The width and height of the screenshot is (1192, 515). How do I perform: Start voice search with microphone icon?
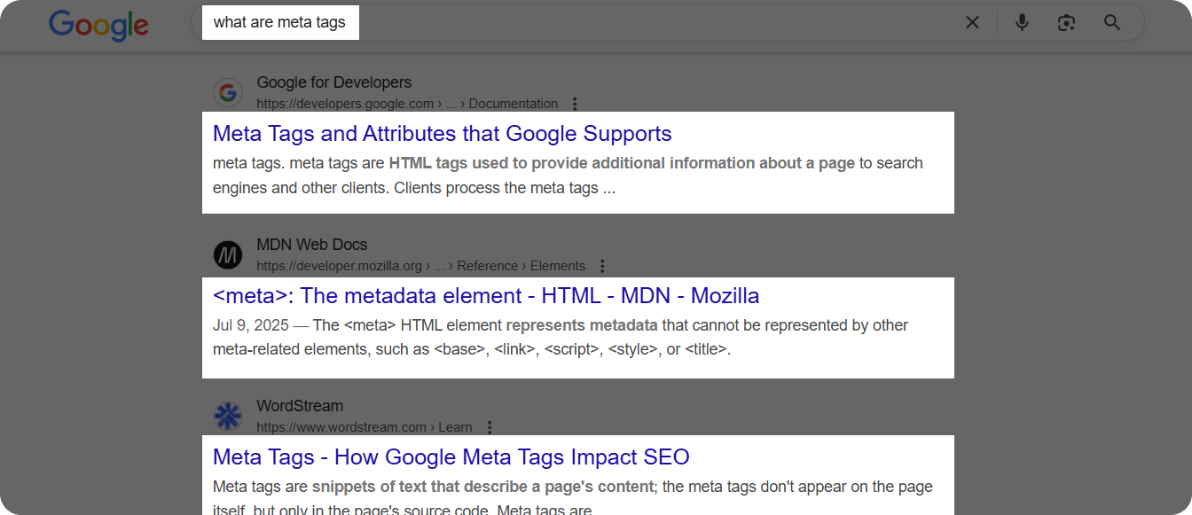tap(1022, 22)
